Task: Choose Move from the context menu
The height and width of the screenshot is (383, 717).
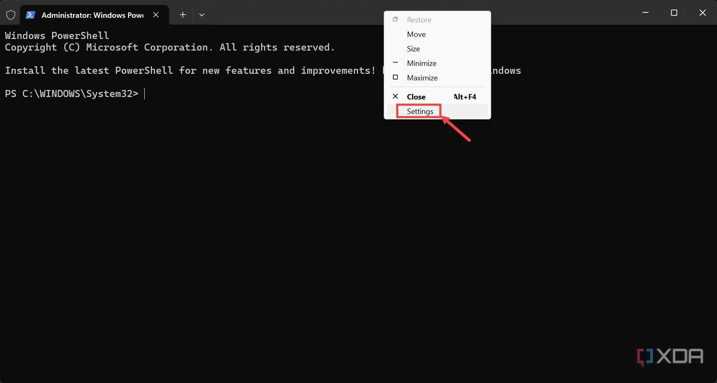Action: pyautogui.click(x=416, y=34)
